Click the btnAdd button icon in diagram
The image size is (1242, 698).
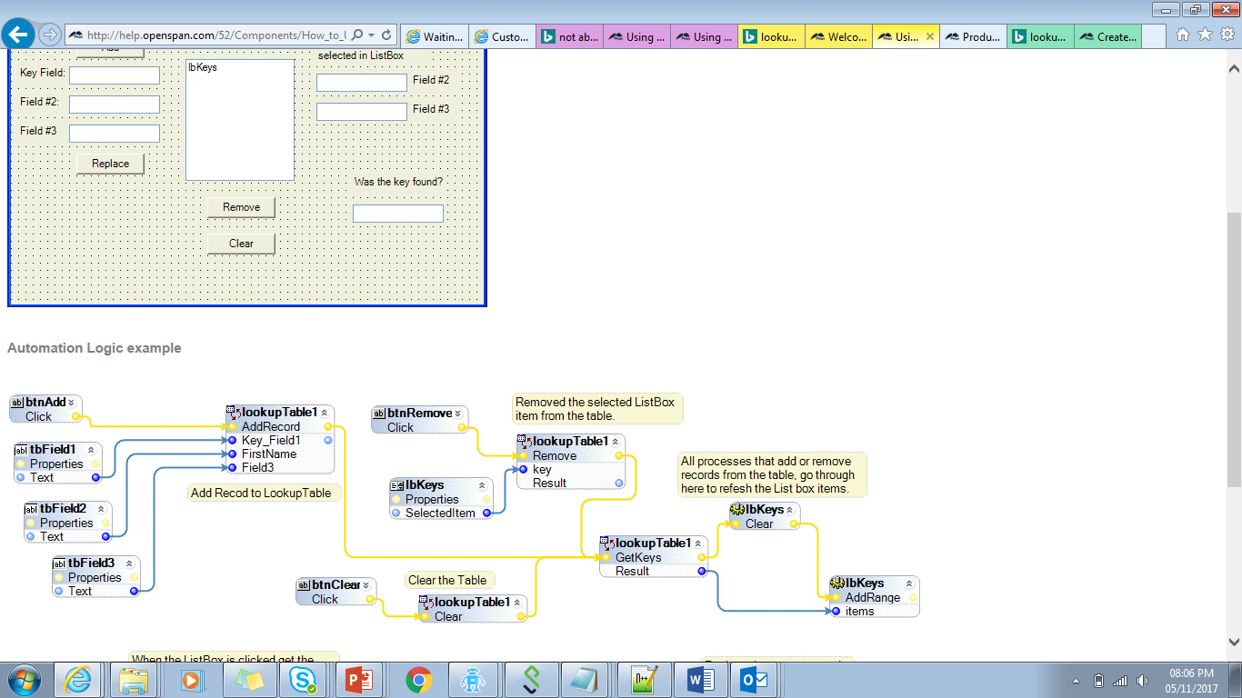[17, 402]
